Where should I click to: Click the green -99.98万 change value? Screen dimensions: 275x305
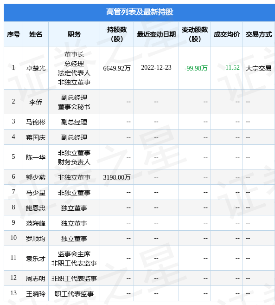pyautogui.click(x=196, y=68)
